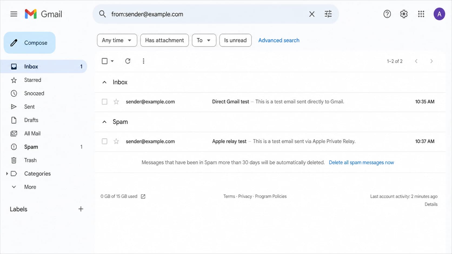The width and height of the screenshot is (452, 254).
Task: Tick the select-all checkbox
Action: (105, 61)
